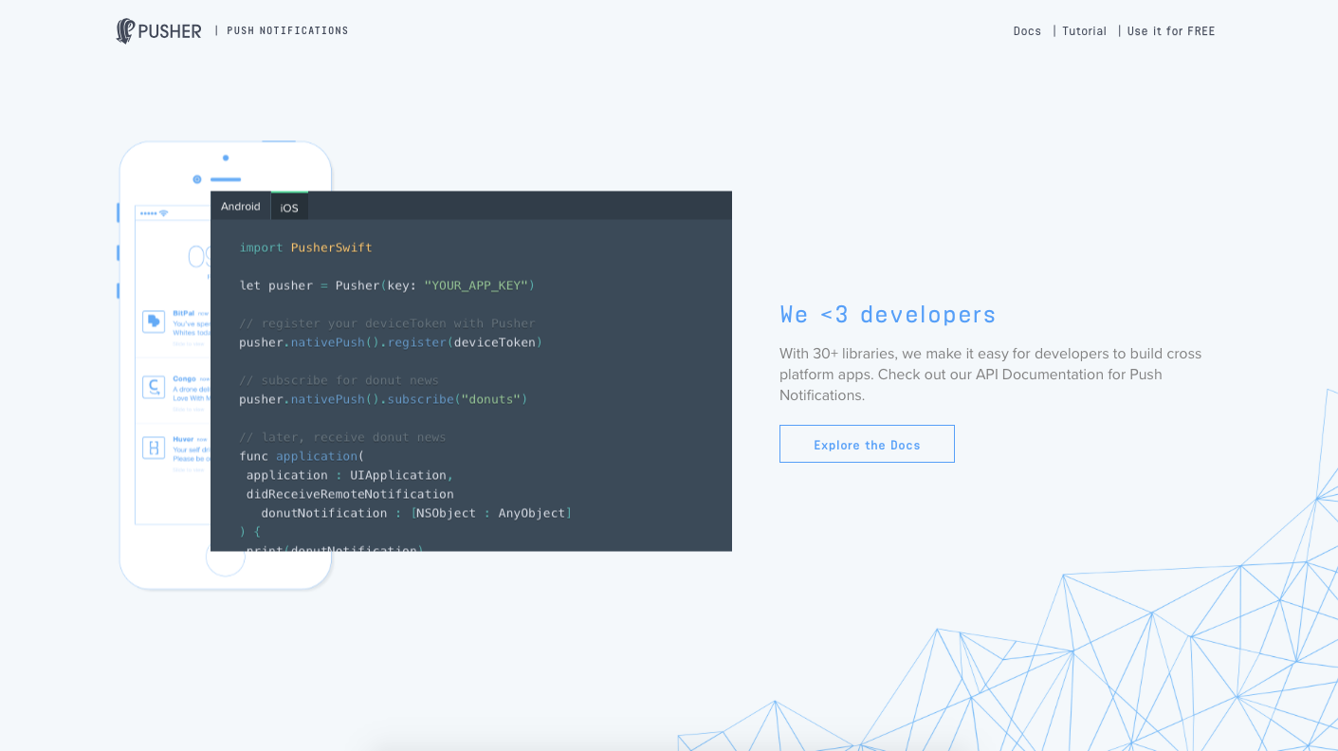Click the 'let pusher = Pusher(key:' code line

[x=387, y=285]
